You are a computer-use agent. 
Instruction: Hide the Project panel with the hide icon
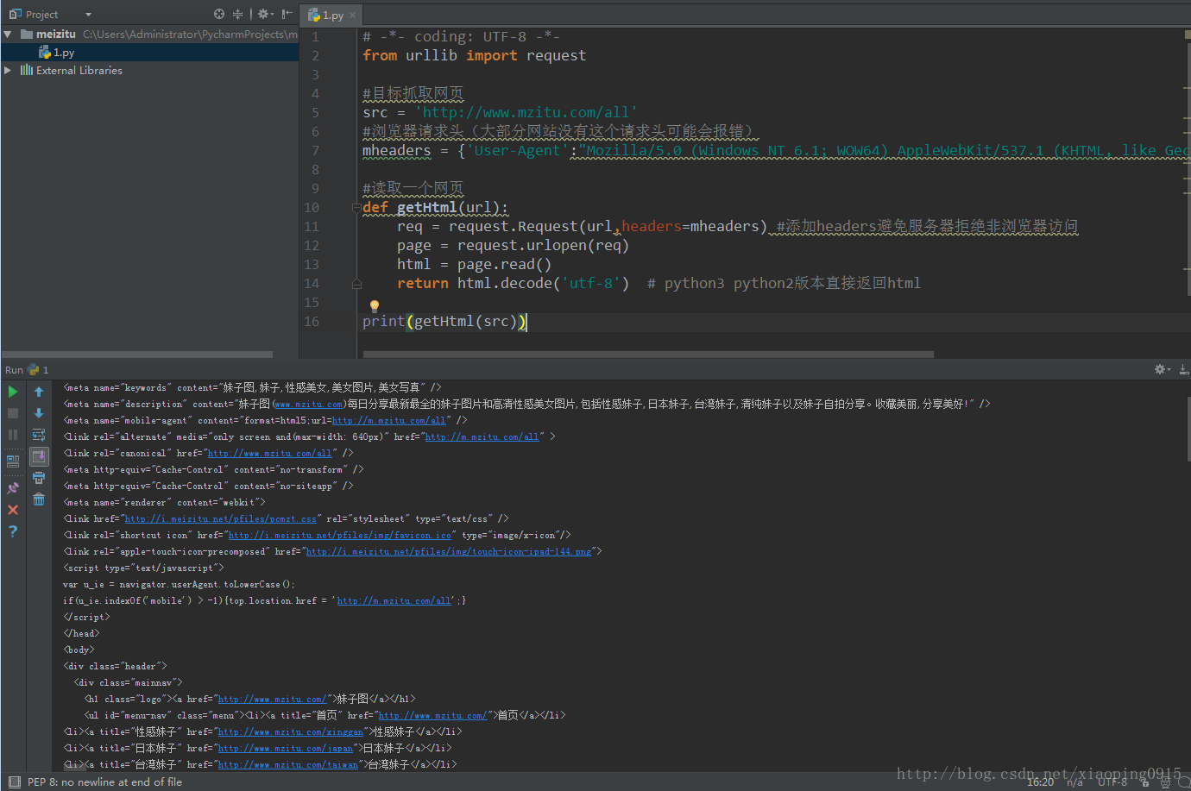287,14
